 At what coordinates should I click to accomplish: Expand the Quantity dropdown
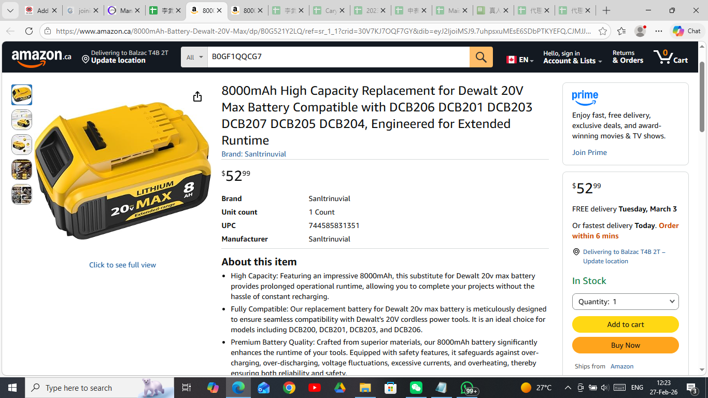click(625, 302)
